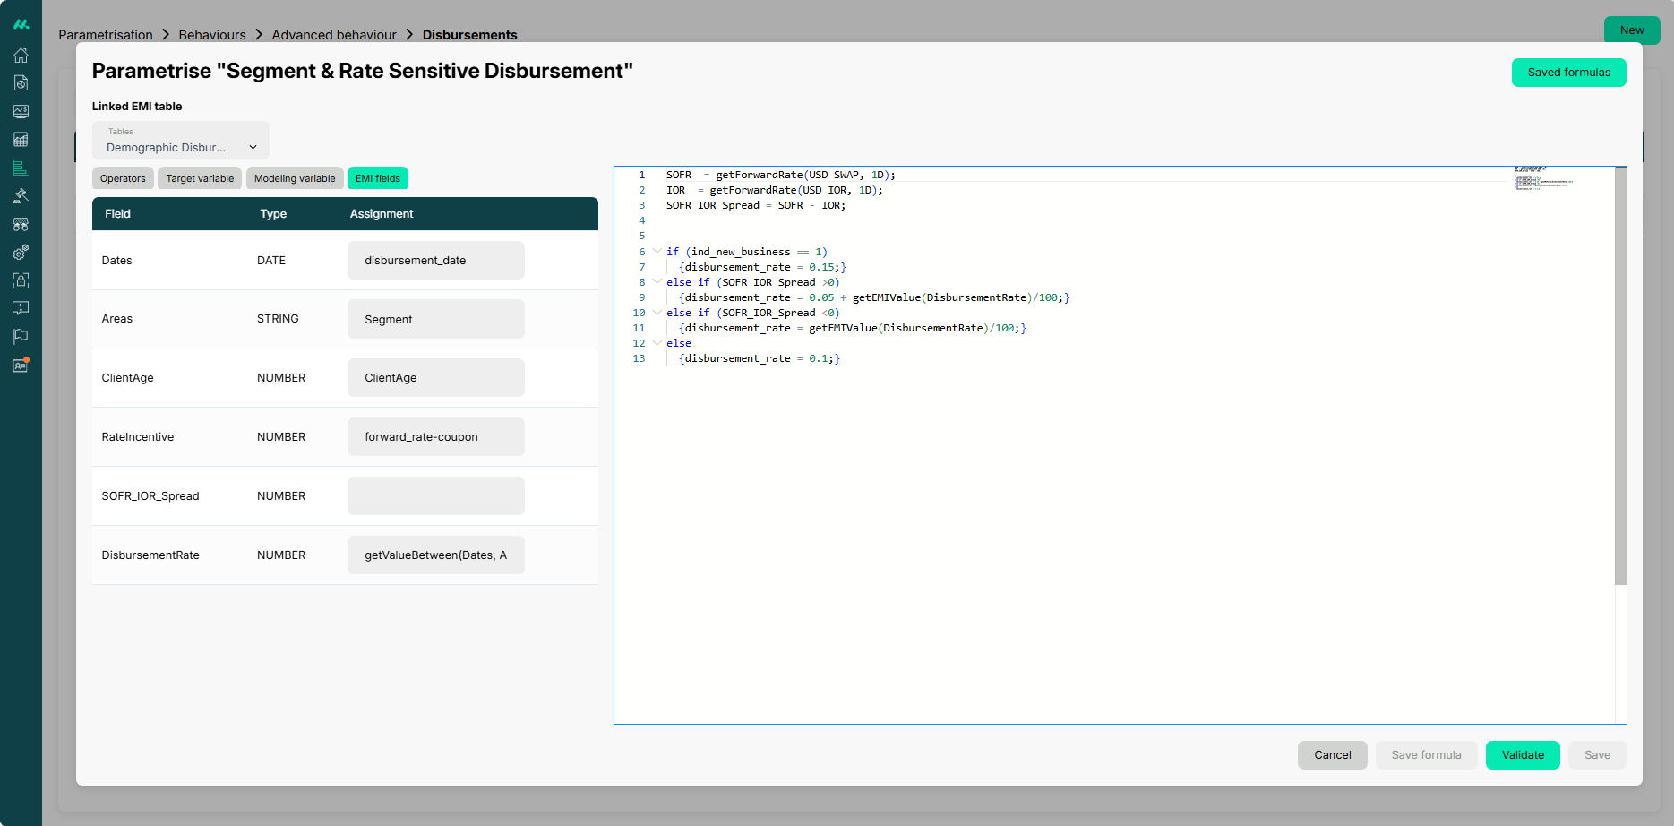1674x826 pixels.
Task: Open the monitor dollar chart icon
Action: click(21, 112)
